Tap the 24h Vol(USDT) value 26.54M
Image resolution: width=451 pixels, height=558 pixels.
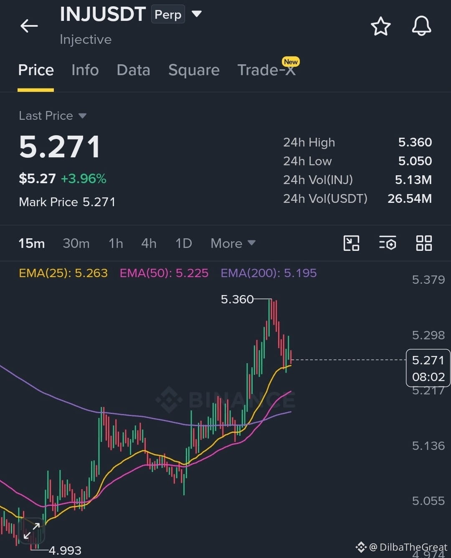(x=409, y=199)
